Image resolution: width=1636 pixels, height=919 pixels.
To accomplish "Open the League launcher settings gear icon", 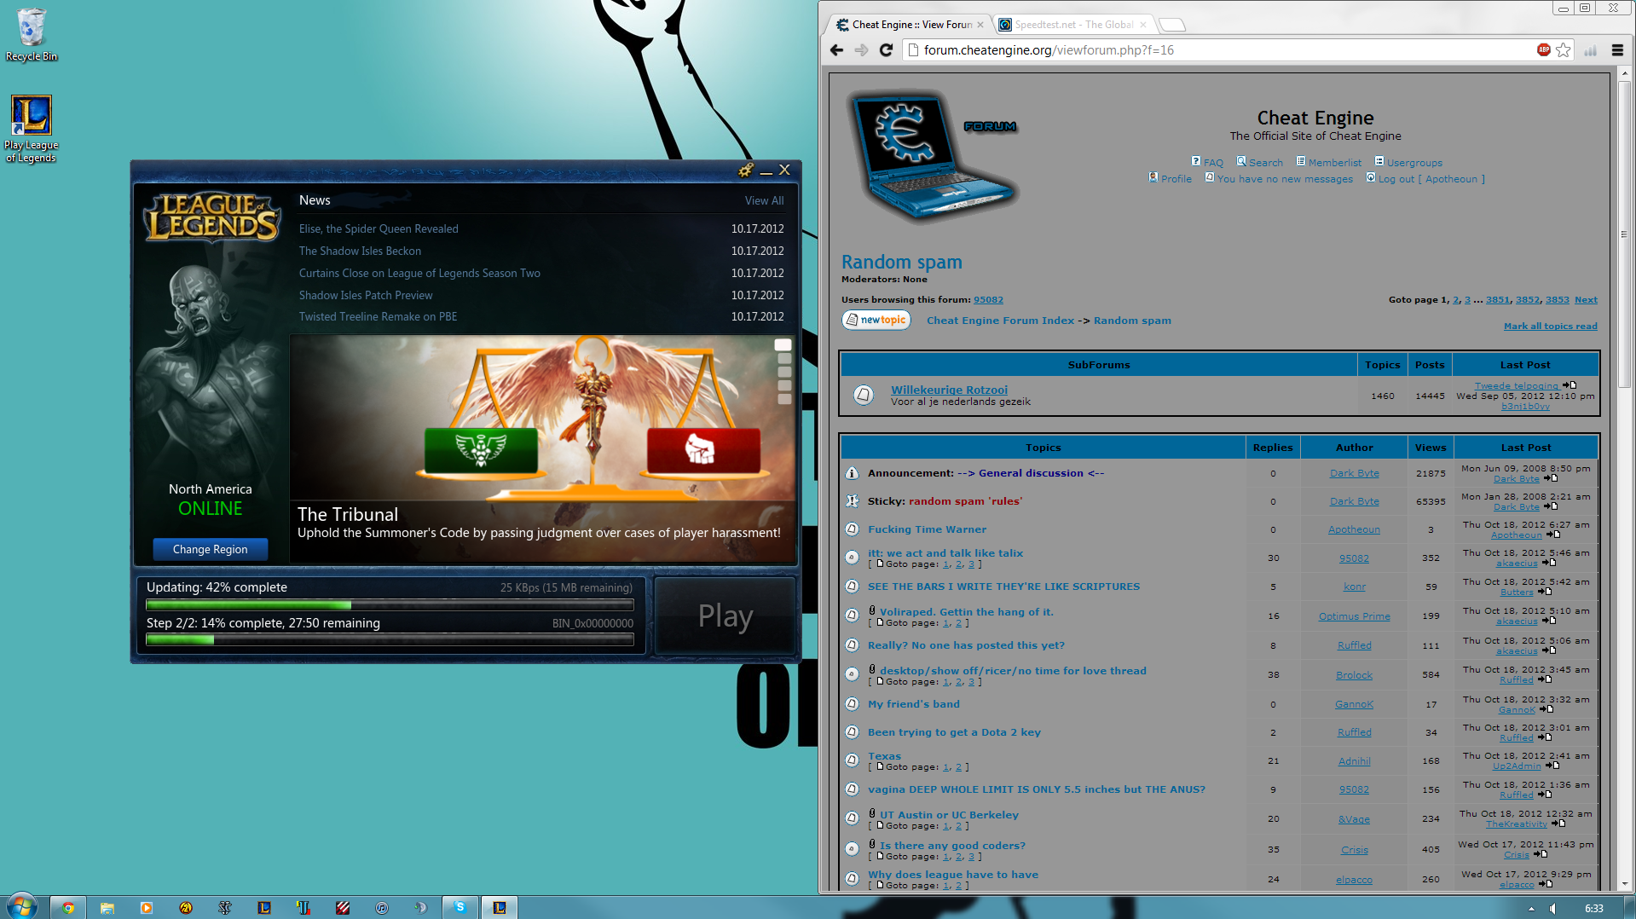I will click(x=746, y=171).
